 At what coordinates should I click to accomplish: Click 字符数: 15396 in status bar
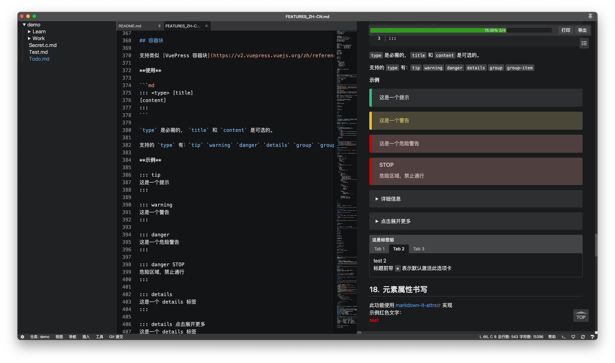click(x=531, y=337)
